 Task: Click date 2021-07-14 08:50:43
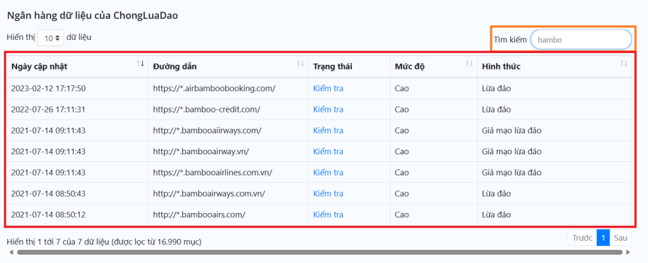48,193
